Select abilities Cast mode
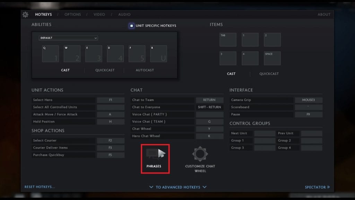Image resolution: width=355 pixels, height=200 pixels. (65, 70)
